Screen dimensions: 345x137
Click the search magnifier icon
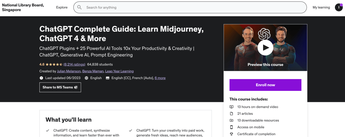coord(80,7)
